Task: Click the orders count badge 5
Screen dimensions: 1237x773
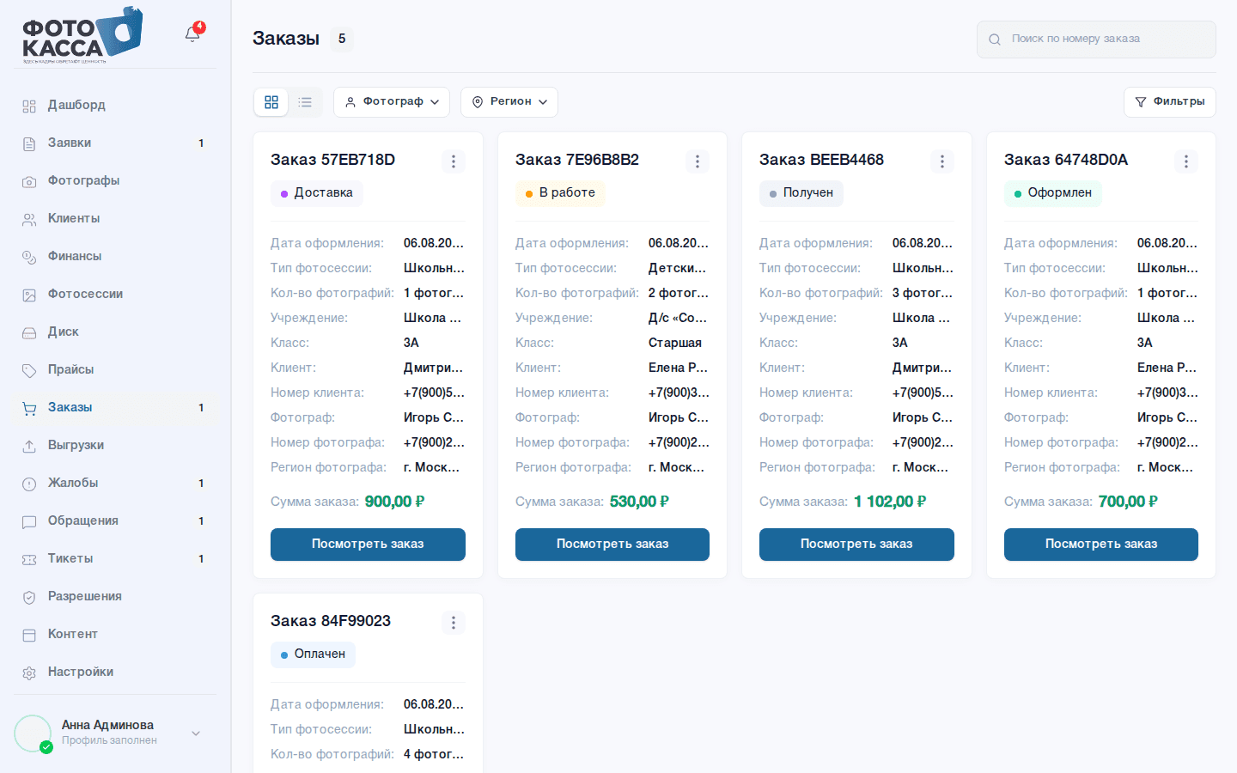Action: tap(342, 39)
